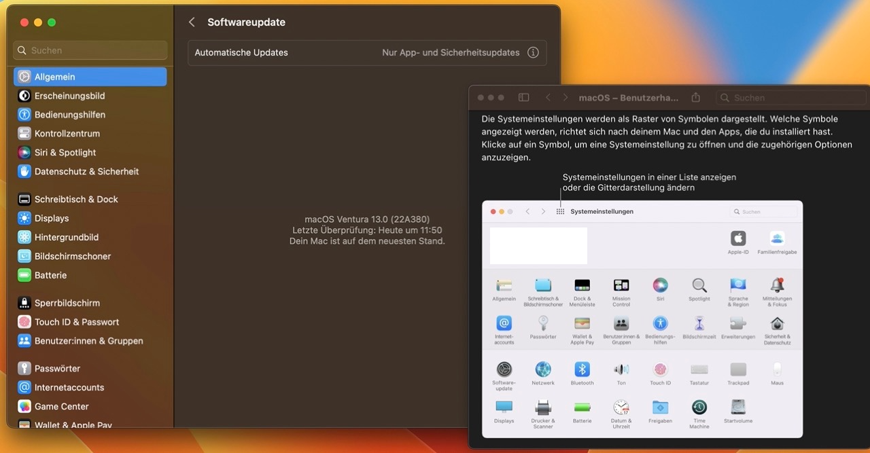
Task: Click the Familienfreigabe icon in the illustration
Action: (778, 238)
